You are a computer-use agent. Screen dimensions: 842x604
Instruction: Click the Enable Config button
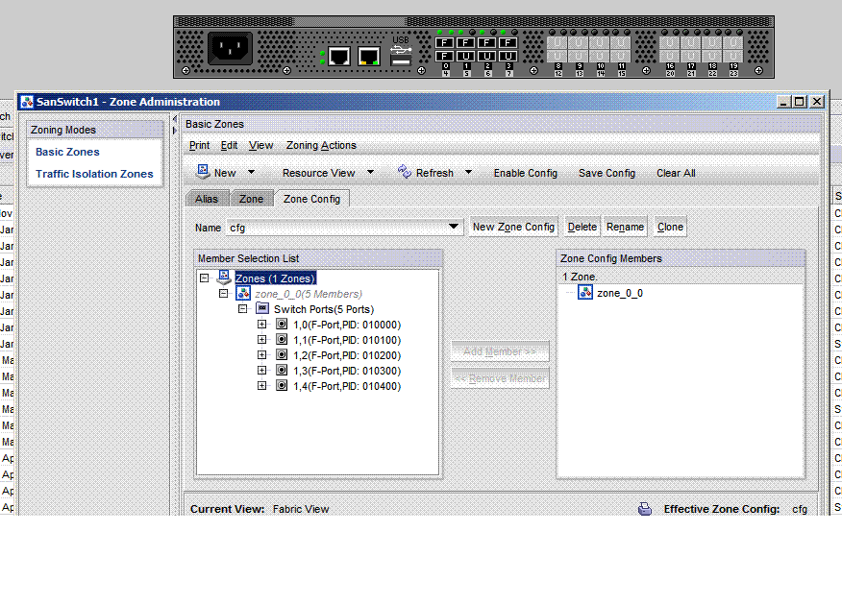coord(526,173)
